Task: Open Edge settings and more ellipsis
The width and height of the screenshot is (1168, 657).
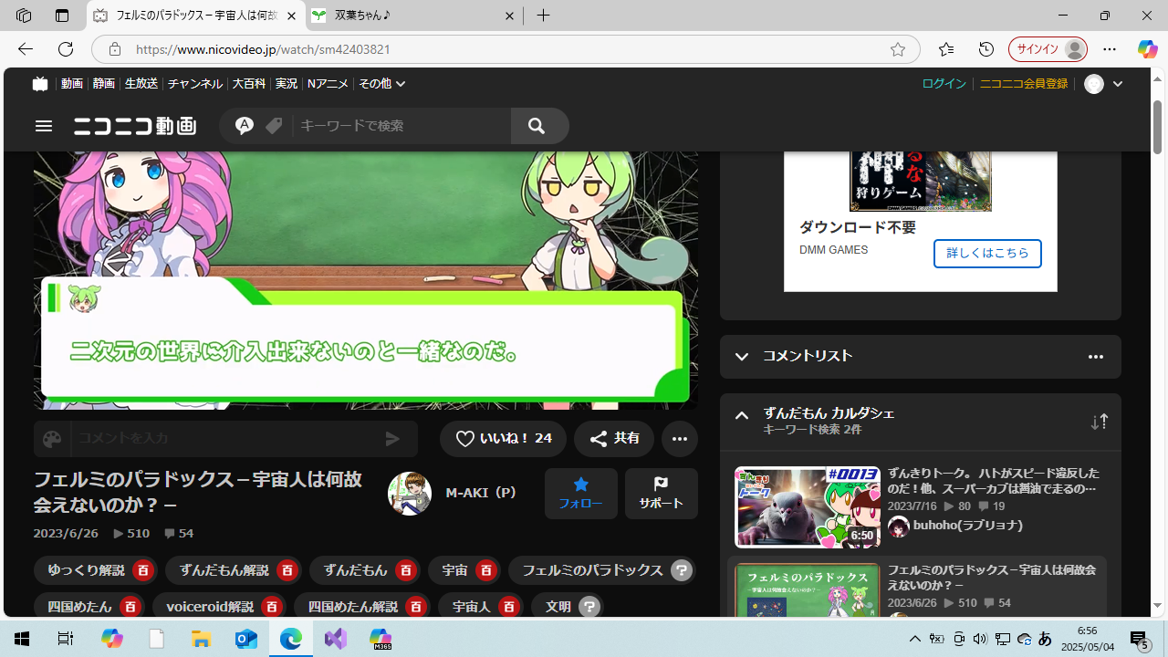Action: pos(1110,49)
